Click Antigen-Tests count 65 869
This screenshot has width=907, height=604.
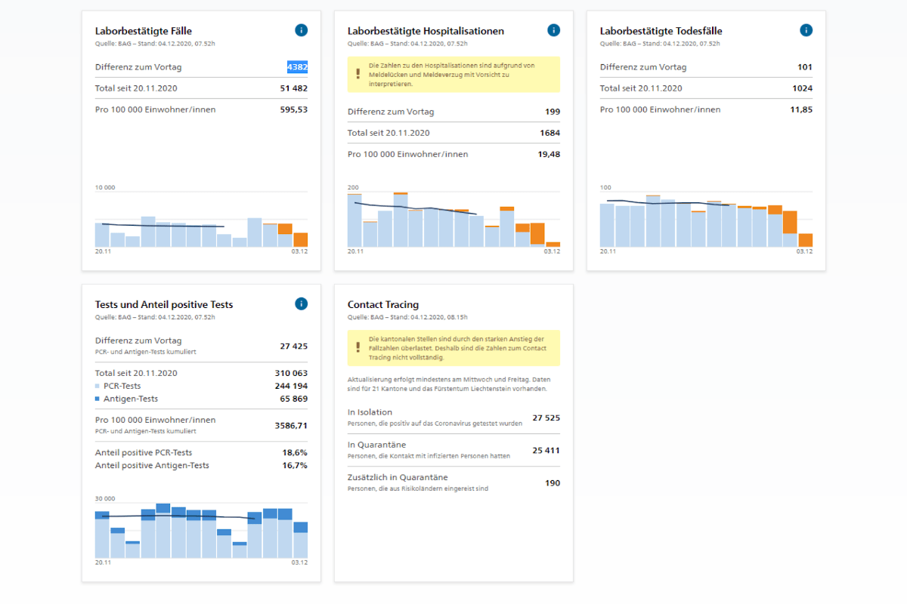click(x=294, y=399)
